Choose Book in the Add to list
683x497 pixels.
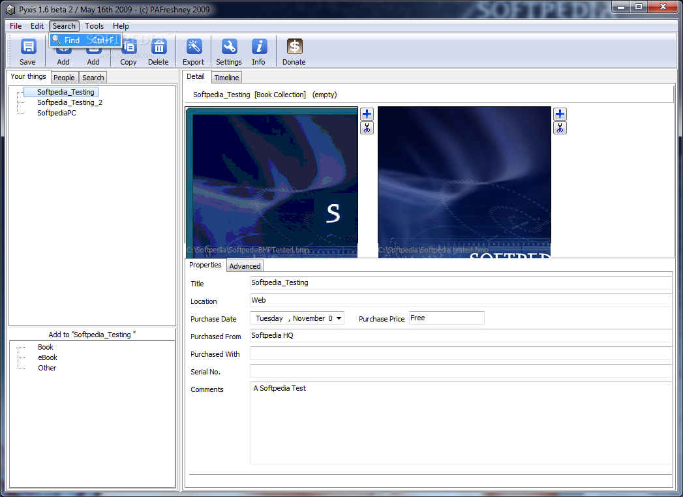point(46,347)
